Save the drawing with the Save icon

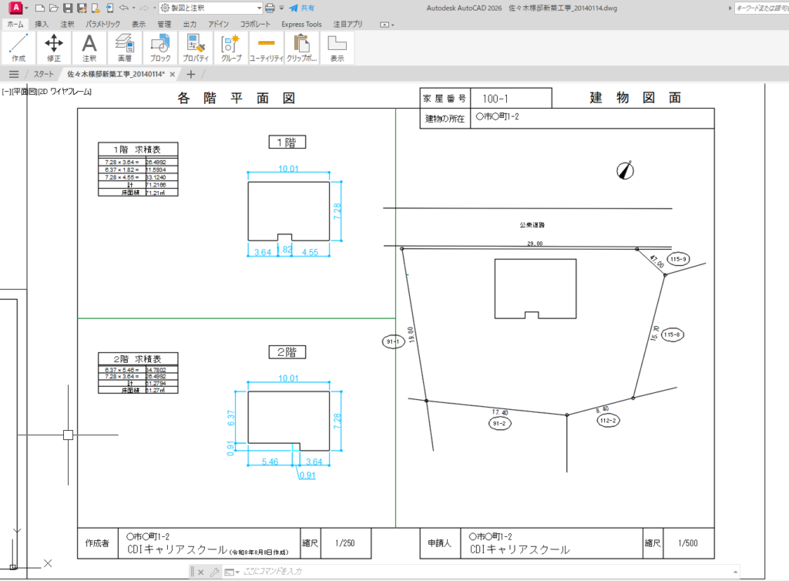click(68, 8)
